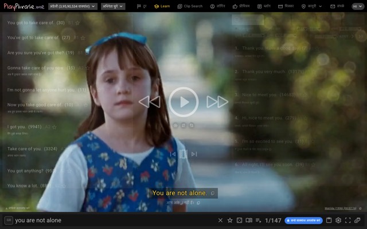Star the 'I got you.' phrase
The image size is (367, 229).
(54, 127)
